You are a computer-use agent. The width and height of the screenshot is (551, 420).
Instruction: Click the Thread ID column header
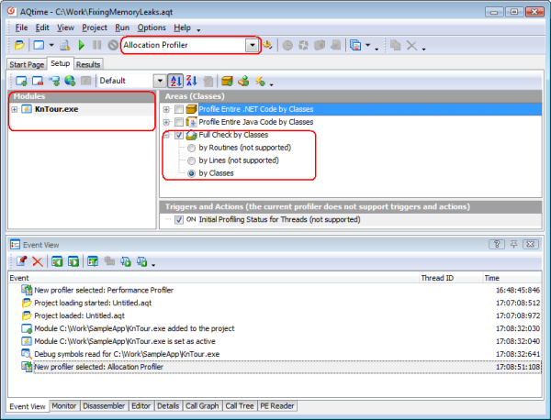coord(451,278)
